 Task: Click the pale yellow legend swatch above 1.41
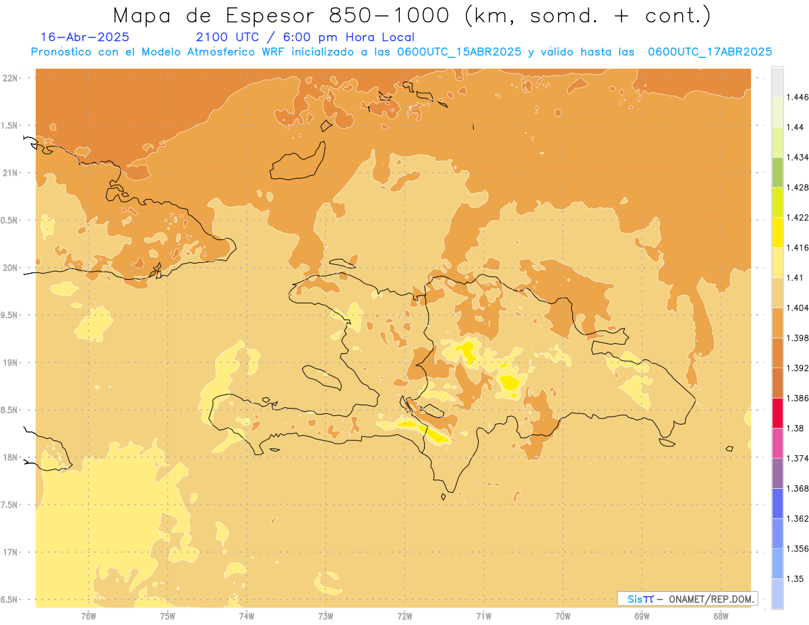777,262
